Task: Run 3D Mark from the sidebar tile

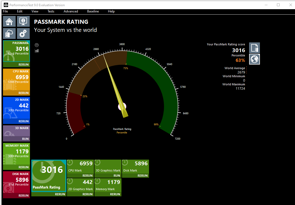Action: [x=16, y=139]
